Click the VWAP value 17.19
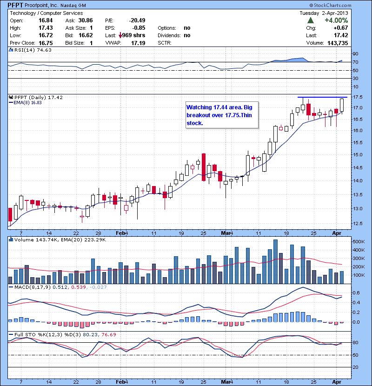This screenshot has height=386, width=372. [138, 43]
